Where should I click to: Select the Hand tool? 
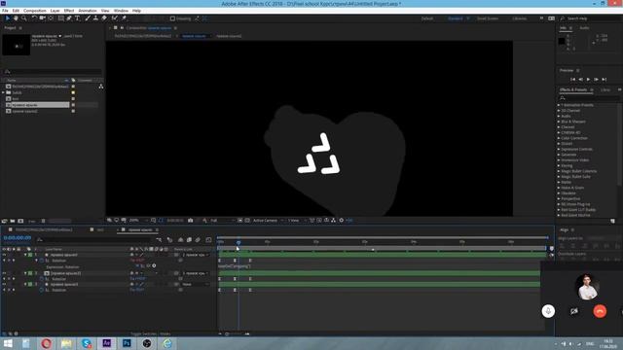tap(16, 18)
